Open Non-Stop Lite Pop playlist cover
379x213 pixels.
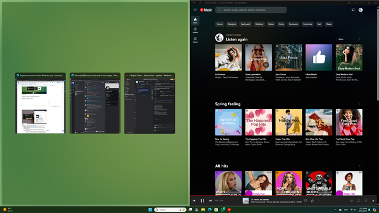coord(319,122)
